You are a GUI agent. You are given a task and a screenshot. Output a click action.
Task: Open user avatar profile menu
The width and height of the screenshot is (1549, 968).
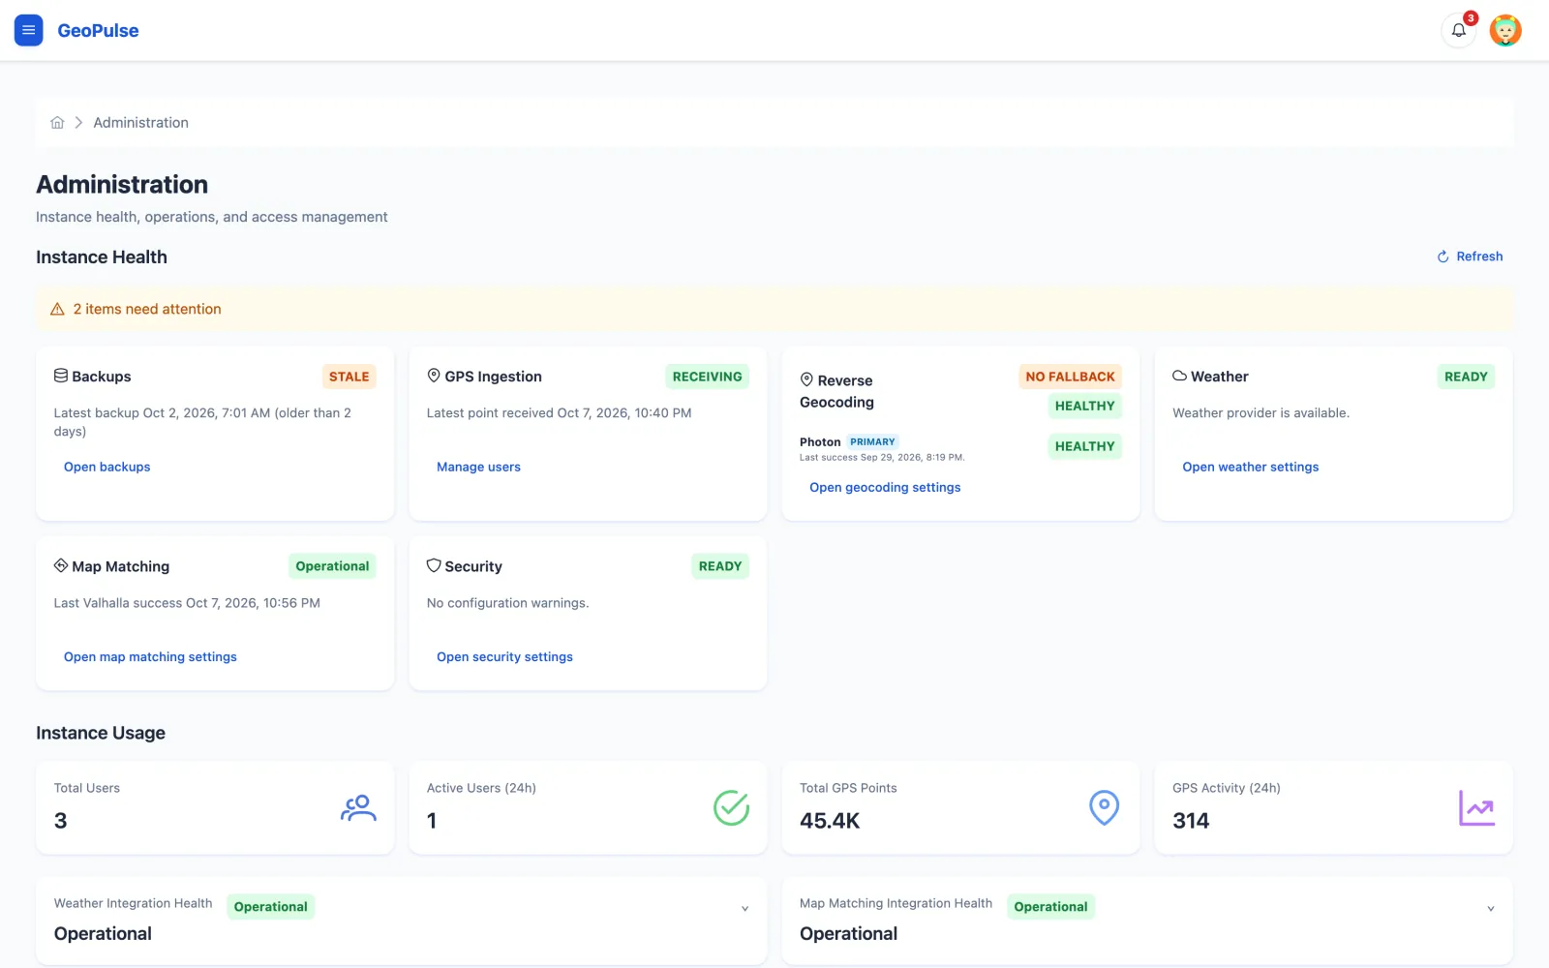(1505, 30)
